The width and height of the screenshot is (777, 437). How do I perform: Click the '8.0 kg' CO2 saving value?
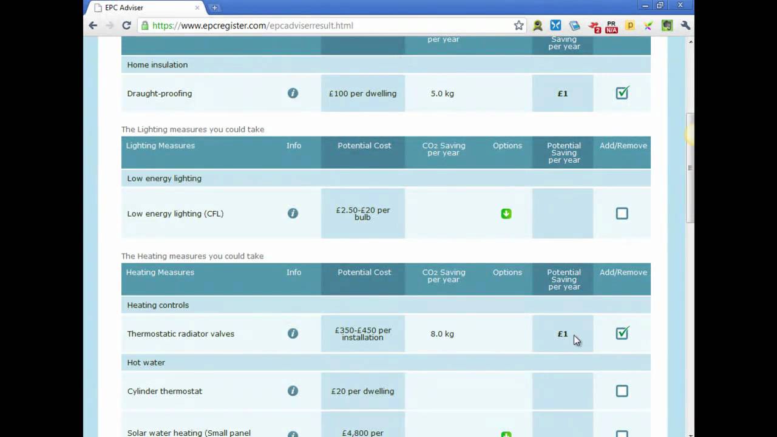pyautogui.click(x=443, y=334)
